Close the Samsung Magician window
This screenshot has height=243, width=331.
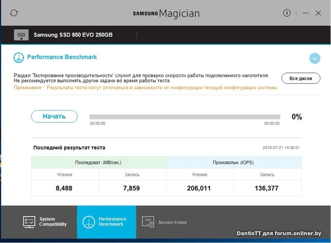[318, 13]
